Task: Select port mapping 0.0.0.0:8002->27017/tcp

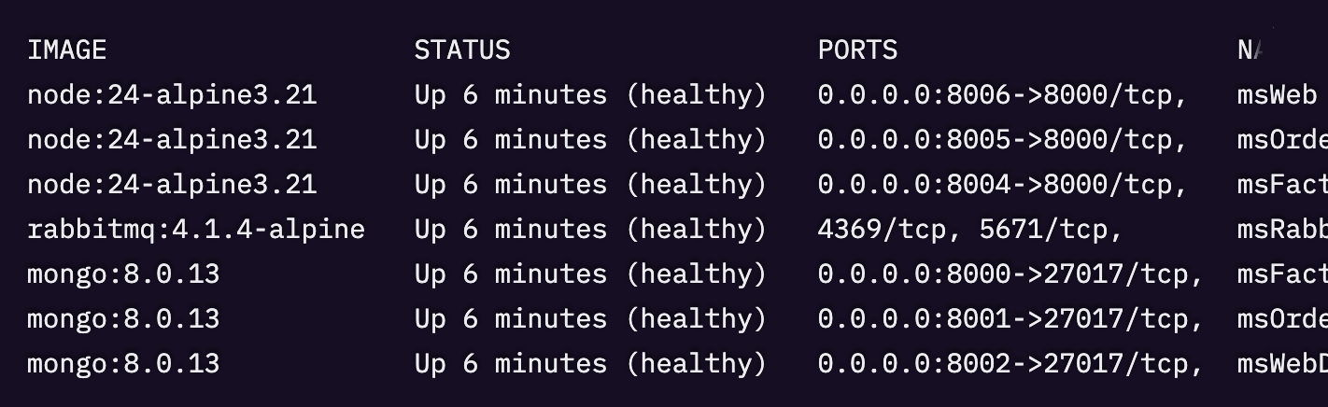Action: pos(1010,363)
